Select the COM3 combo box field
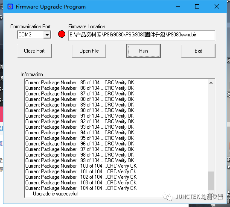The width and height of the screenshot is (230, 207). point(34,35)
